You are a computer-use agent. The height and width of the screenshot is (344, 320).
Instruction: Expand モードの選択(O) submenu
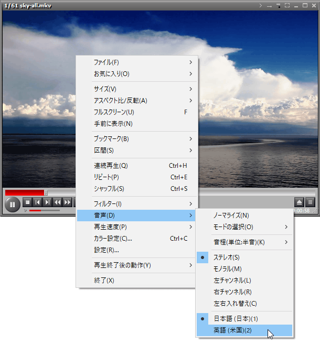(x=244, y=227)
